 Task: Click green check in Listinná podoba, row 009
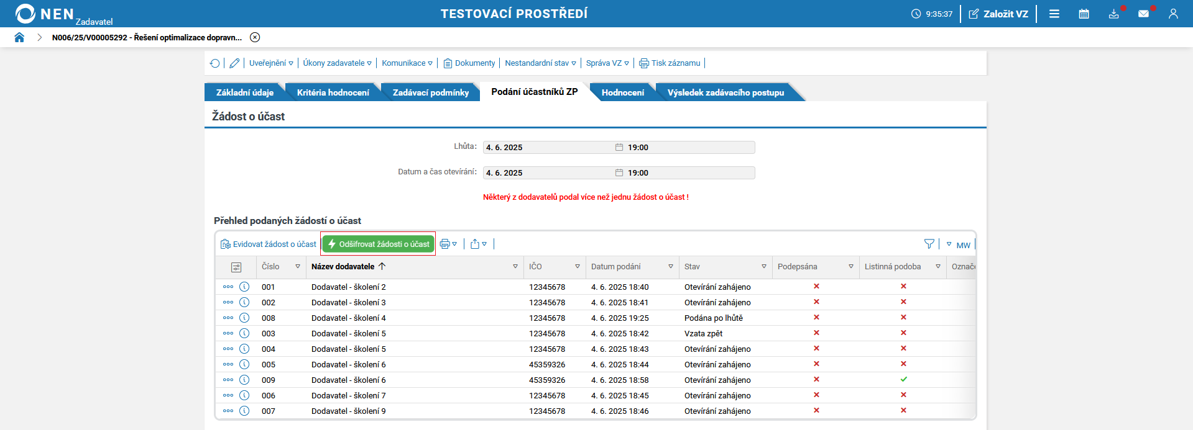(903, 379)
